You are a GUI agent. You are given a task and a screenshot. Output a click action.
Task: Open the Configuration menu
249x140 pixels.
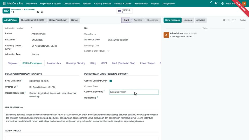click(x=168, y=3)
